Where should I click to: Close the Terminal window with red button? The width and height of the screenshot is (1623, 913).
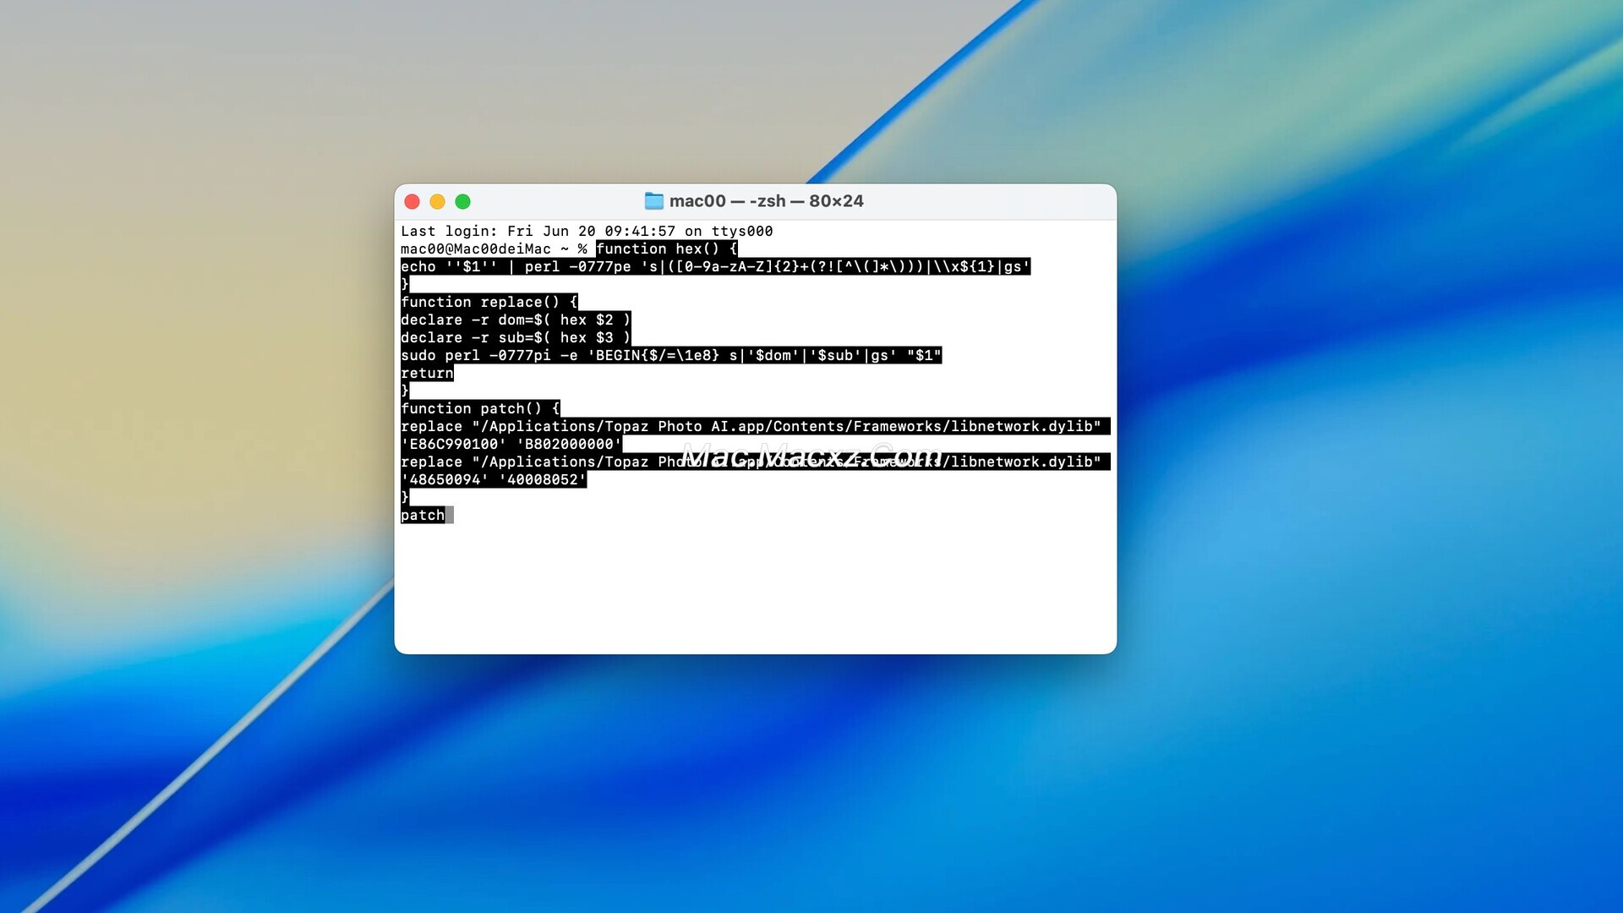pos(413,201)
